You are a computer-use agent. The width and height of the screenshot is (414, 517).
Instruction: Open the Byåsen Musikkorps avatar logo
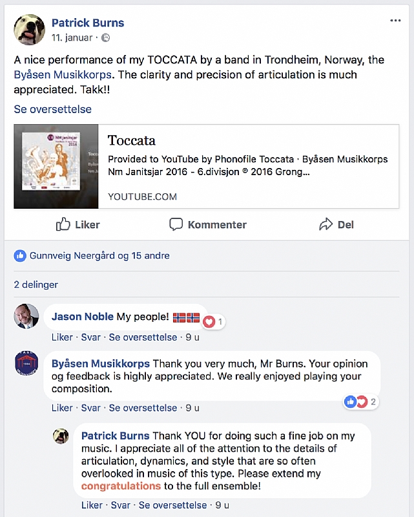click(26, 364)
